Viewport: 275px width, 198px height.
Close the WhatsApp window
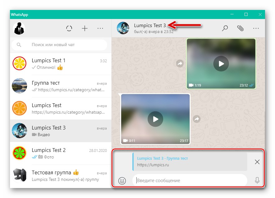pos(260,14)
